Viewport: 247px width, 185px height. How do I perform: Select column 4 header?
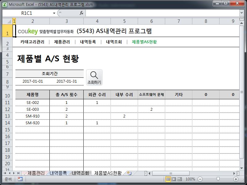point(97,21)
